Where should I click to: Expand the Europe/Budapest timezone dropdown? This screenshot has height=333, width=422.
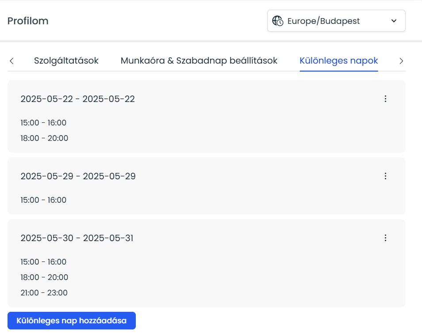point(336,21)
